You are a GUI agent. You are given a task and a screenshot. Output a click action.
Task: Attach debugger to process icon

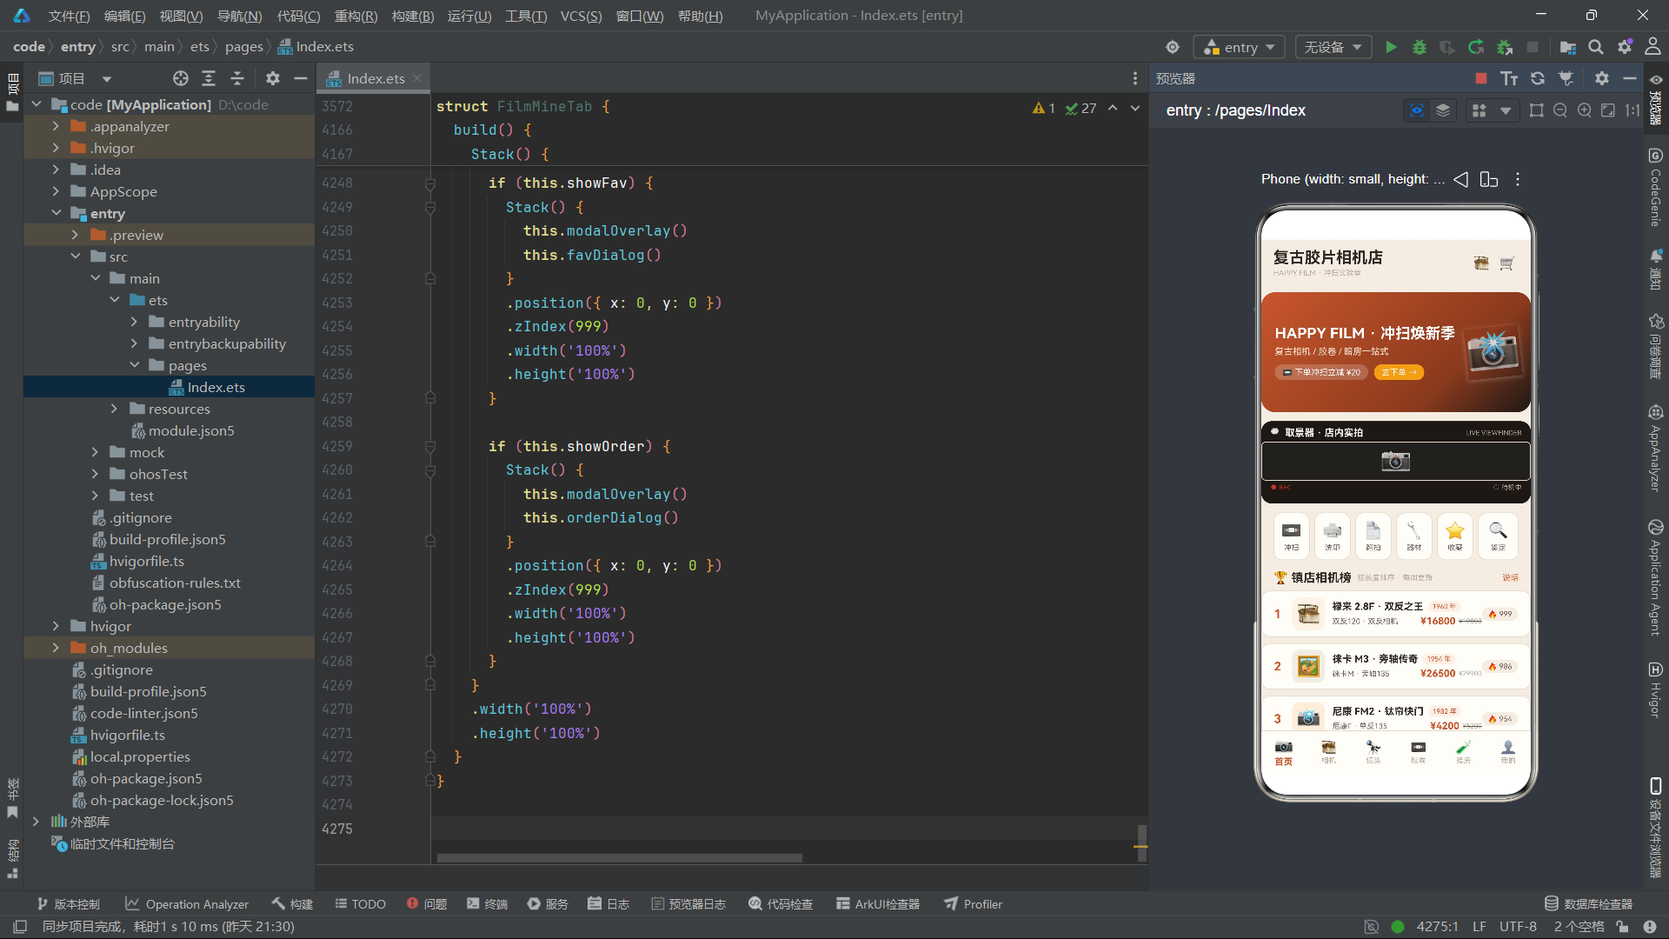[1505, 47]
